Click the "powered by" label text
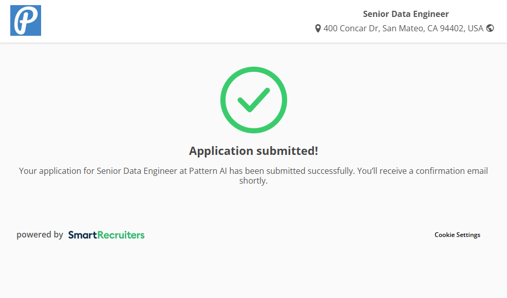507x298 pixels. point(40,235)
